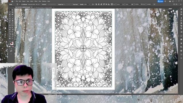Click the Y position value field
The height and width of the screenshot is (103, 183).
pos(128,4)
